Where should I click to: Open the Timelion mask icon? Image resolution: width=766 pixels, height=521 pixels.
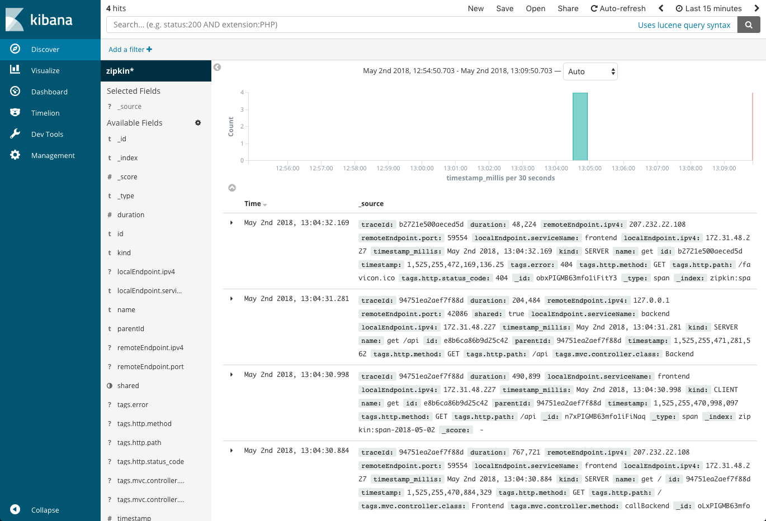15,112
